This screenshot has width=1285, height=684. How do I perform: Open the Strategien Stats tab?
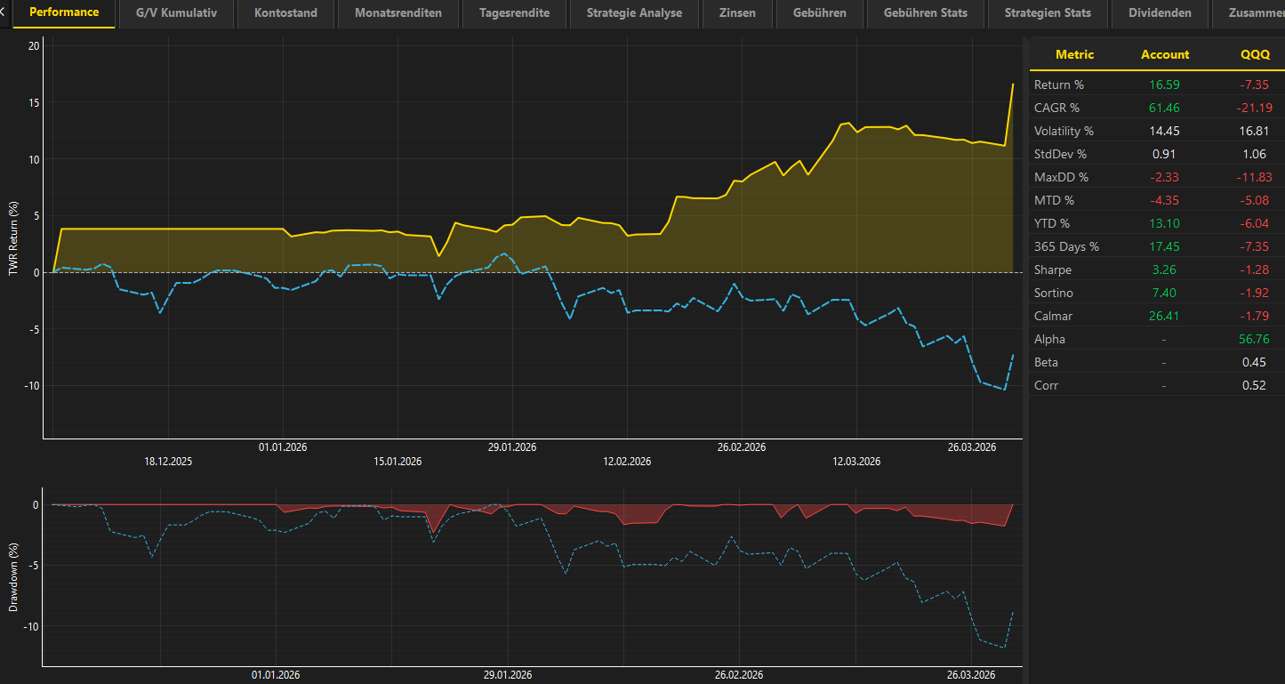(x=1048, y=13)
